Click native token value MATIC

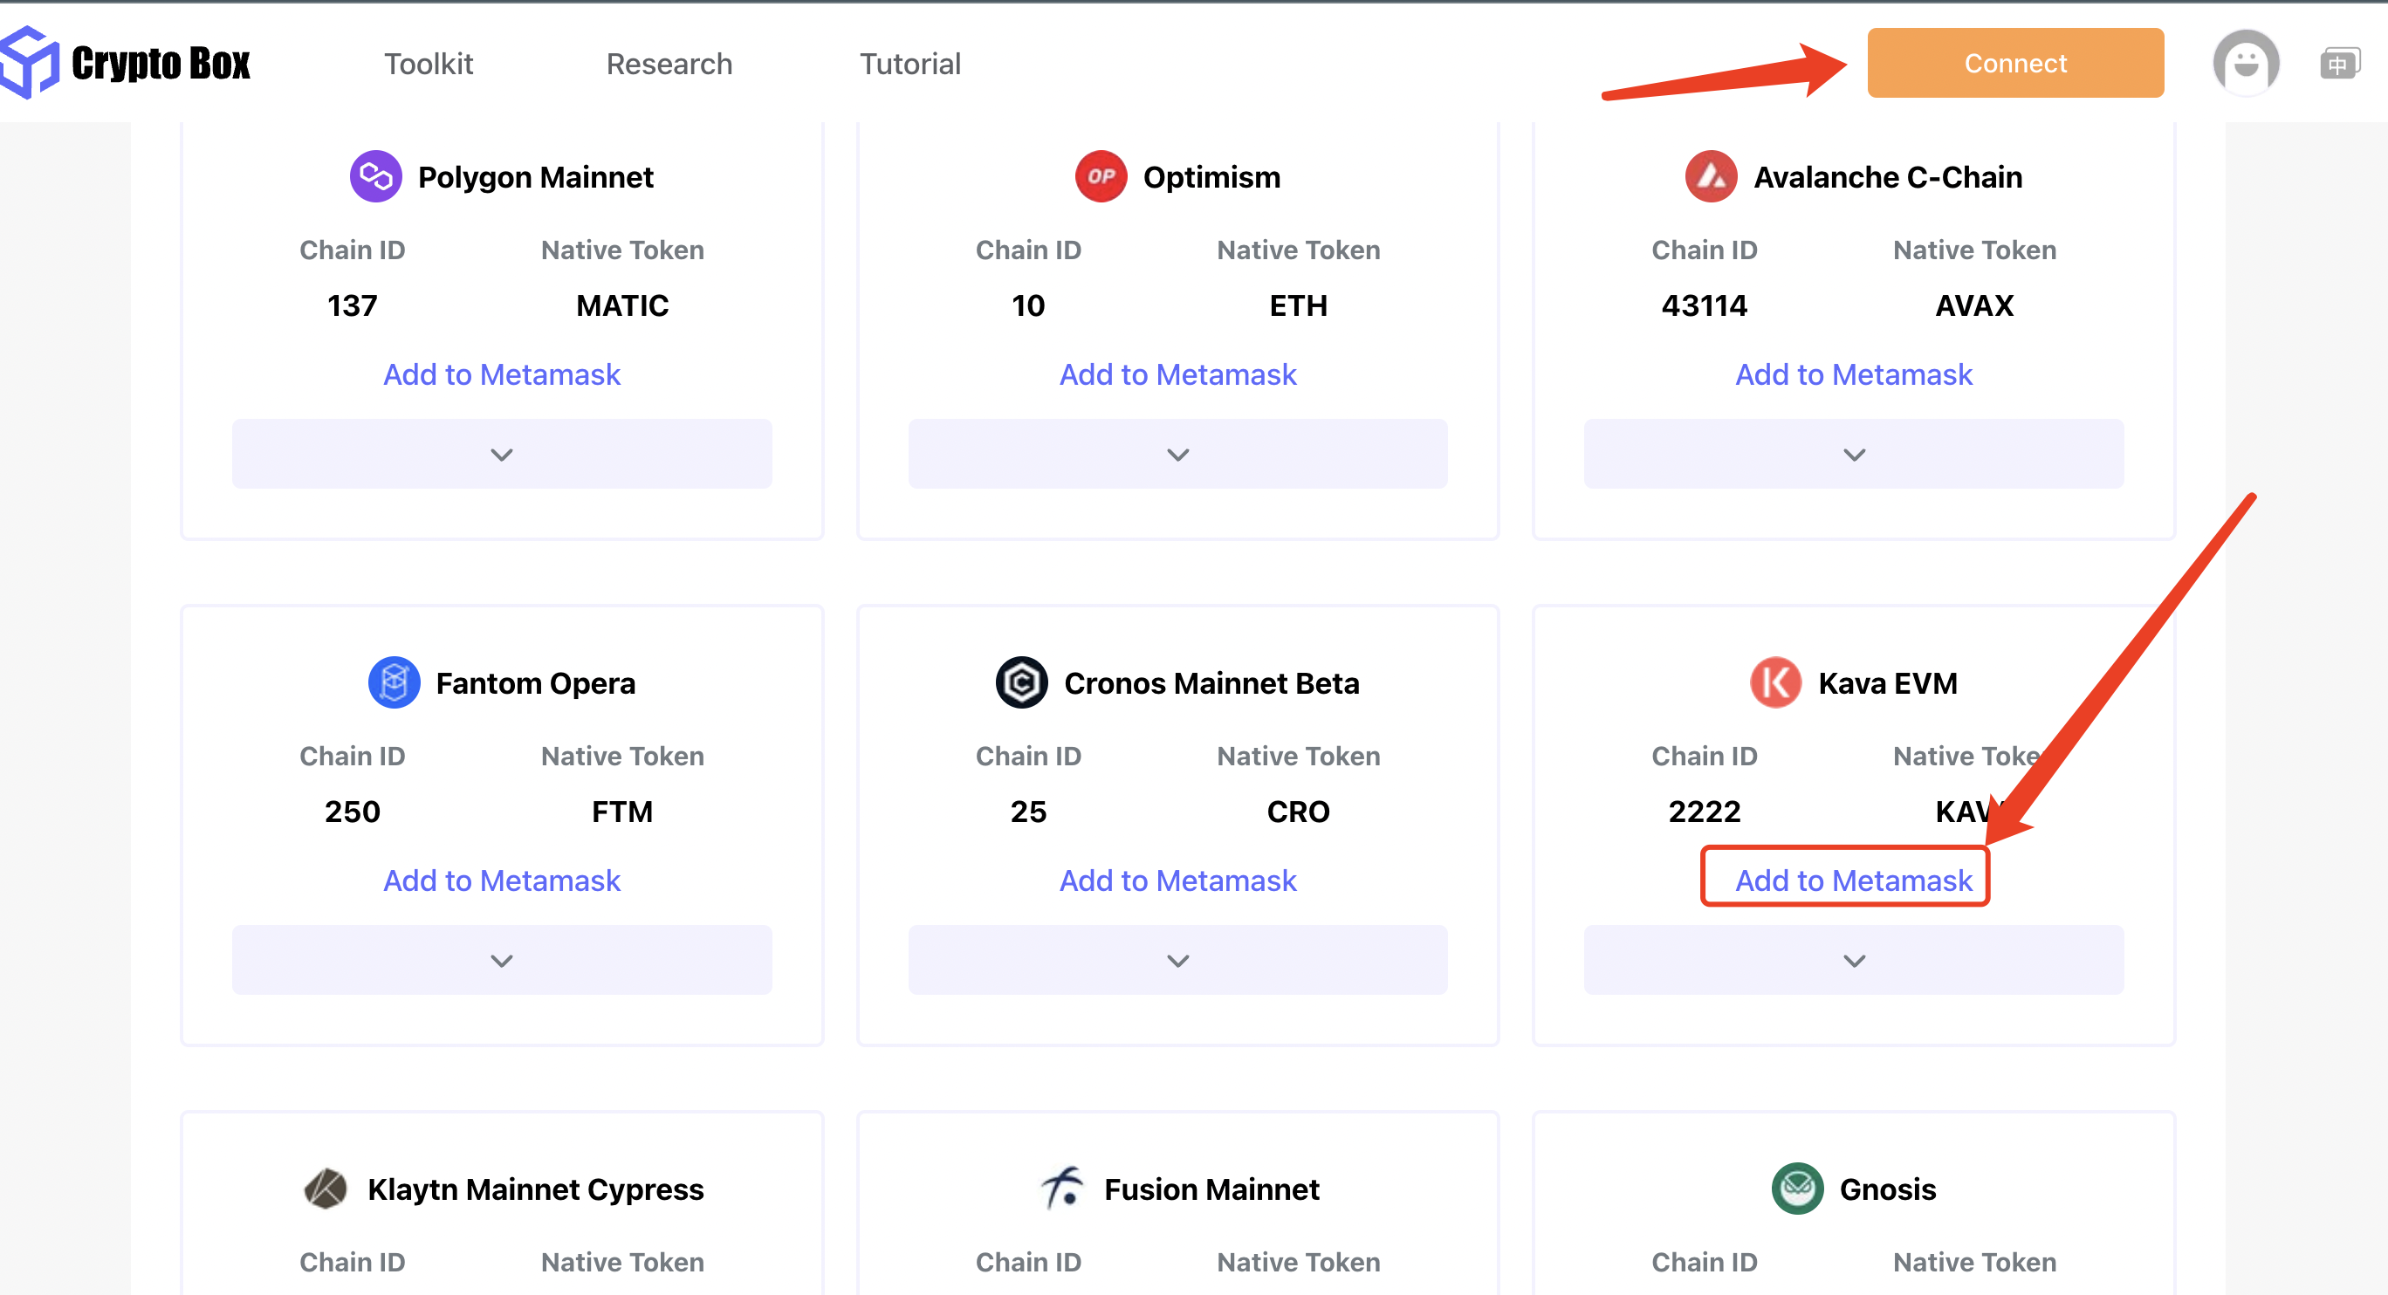pos(622,306)
